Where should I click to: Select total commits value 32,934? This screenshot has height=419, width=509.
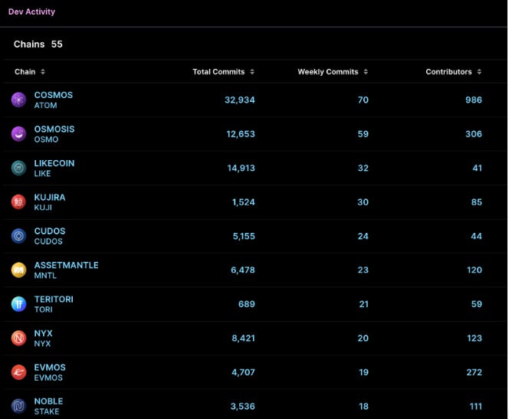[240, 100]
